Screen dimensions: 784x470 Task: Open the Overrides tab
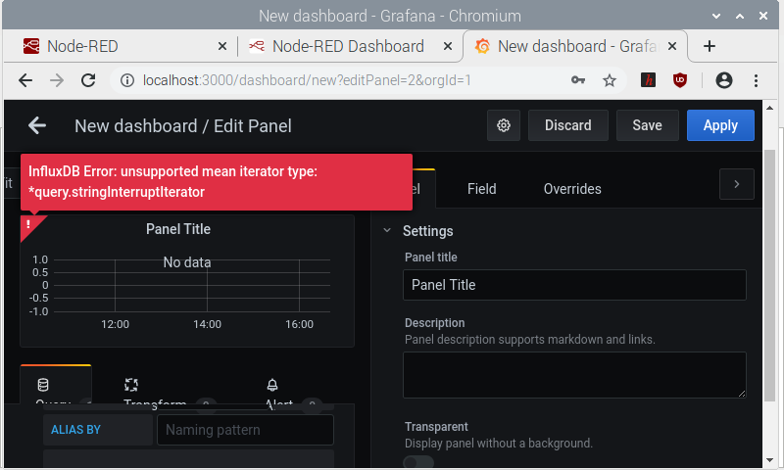[x=572, y=189]
